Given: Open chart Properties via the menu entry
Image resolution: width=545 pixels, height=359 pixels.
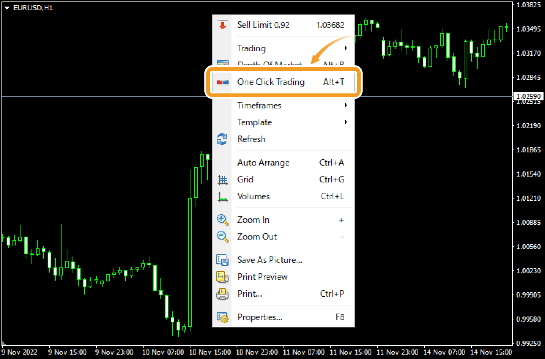Looking at the screenshot, I should tap(260, 317).
